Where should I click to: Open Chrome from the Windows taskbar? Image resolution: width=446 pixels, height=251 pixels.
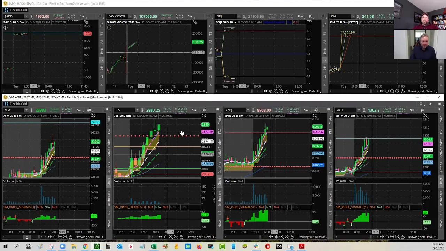coord(85,247)
